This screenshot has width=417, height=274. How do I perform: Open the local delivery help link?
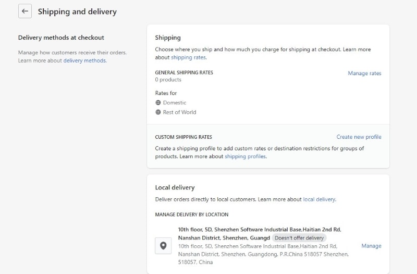[x=319, y=199]
